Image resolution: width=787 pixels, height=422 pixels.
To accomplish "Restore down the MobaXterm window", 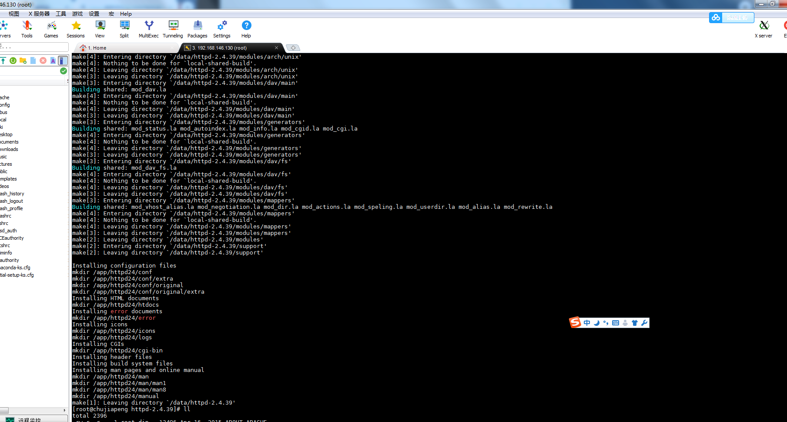I will pos(772,4).
